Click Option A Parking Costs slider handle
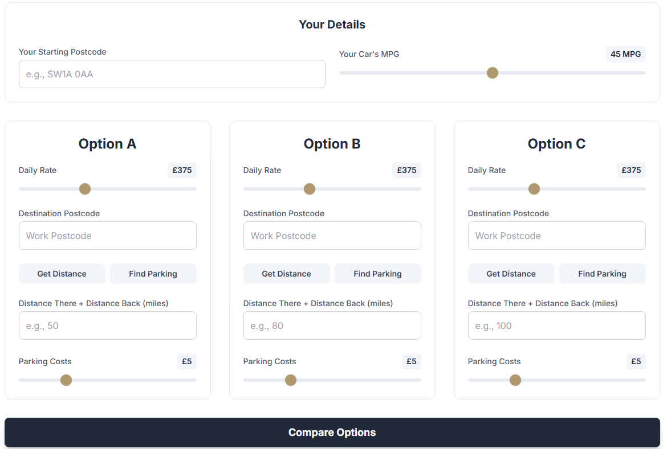Screen dimensions: 663x449 point(66,380)
